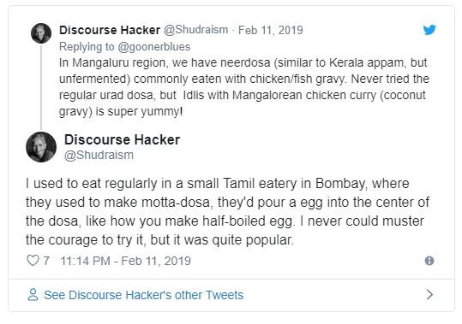Viewport: 462px width, 324px height.
Task: Open the tweet info icon
Action: [429, 261]
